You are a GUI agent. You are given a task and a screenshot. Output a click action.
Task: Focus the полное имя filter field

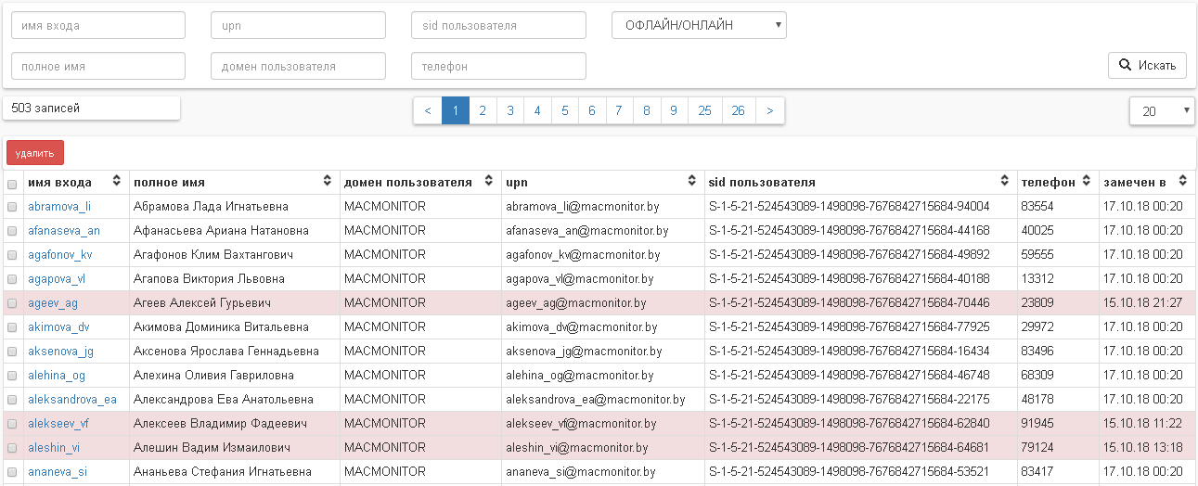click(x=98, y=67)
